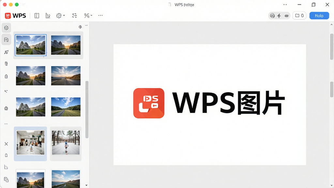Click the thumbnail panel scroll-down arrow
Image resolution: width=334 pixels, height=188 pixels.
[x=86, y=185]
